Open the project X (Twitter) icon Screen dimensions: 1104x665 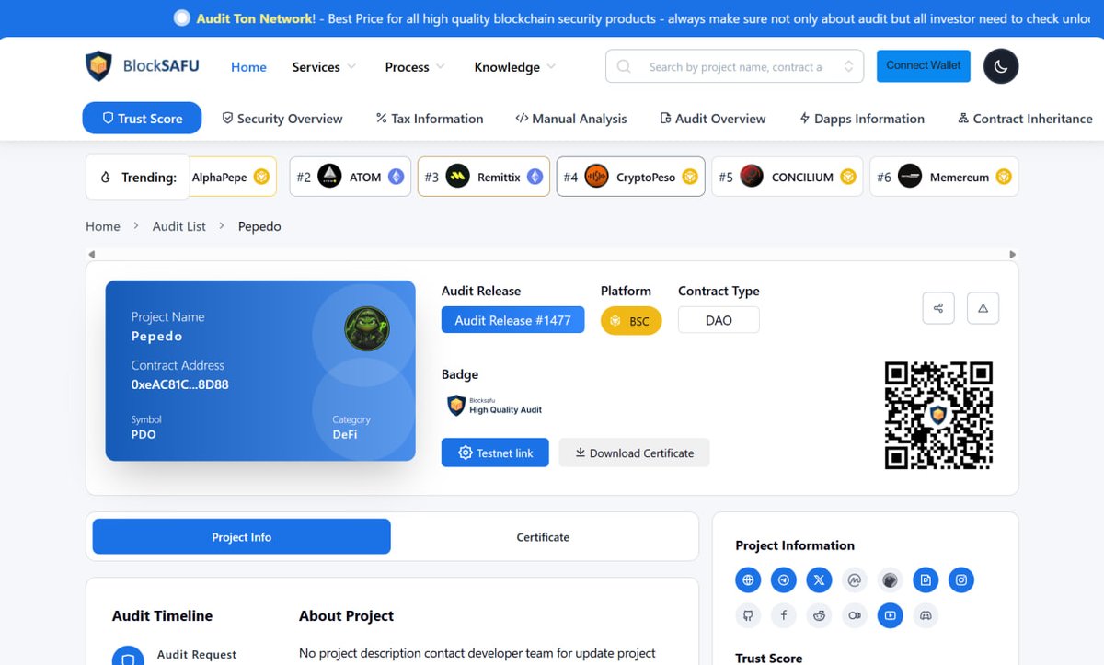click(x=819, y=580)
